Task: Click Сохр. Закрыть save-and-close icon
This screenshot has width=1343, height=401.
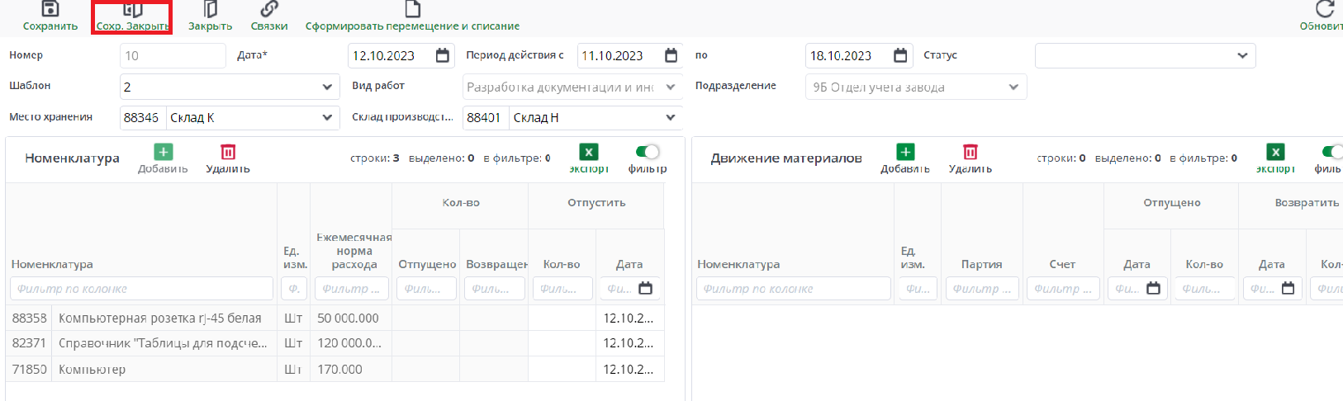Action: (x=132, y=10)
